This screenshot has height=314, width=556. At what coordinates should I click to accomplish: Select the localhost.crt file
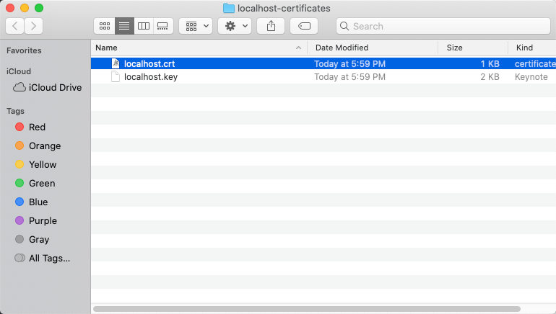tap(323, 63)
